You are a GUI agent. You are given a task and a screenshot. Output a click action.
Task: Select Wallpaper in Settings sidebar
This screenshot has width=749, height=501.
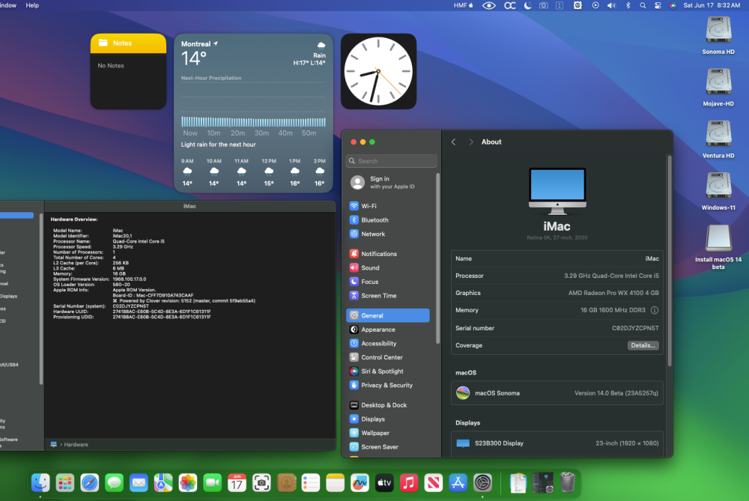(388, 433)
